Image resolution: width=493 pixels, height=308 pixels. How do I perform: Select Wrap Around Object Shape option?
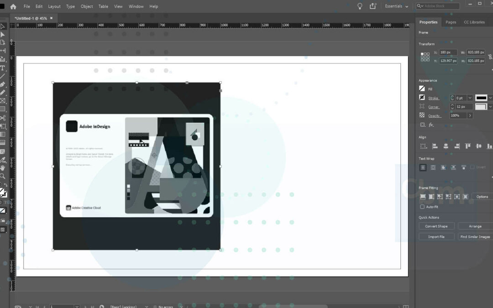tap(443, 167)
